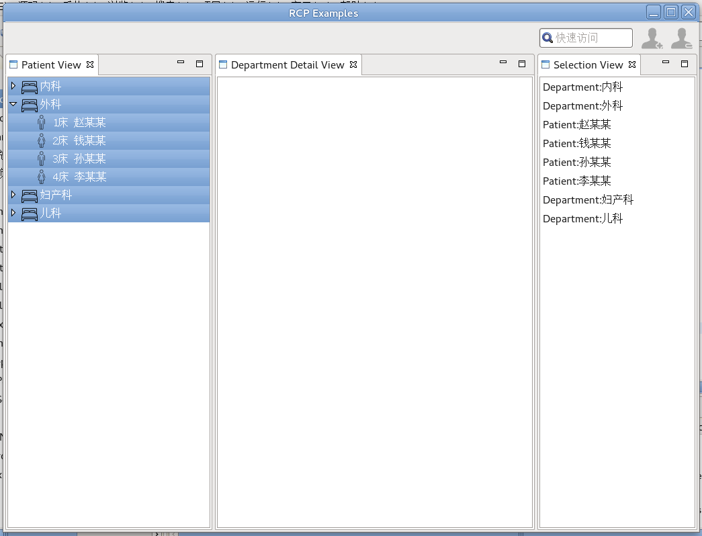
Task: Maximize the Department Detail View panel
Action: point(522,64)
